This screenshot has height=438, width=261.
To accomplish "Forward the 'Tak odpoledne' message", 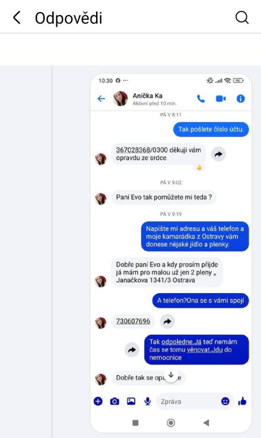I will pos(132,350).
